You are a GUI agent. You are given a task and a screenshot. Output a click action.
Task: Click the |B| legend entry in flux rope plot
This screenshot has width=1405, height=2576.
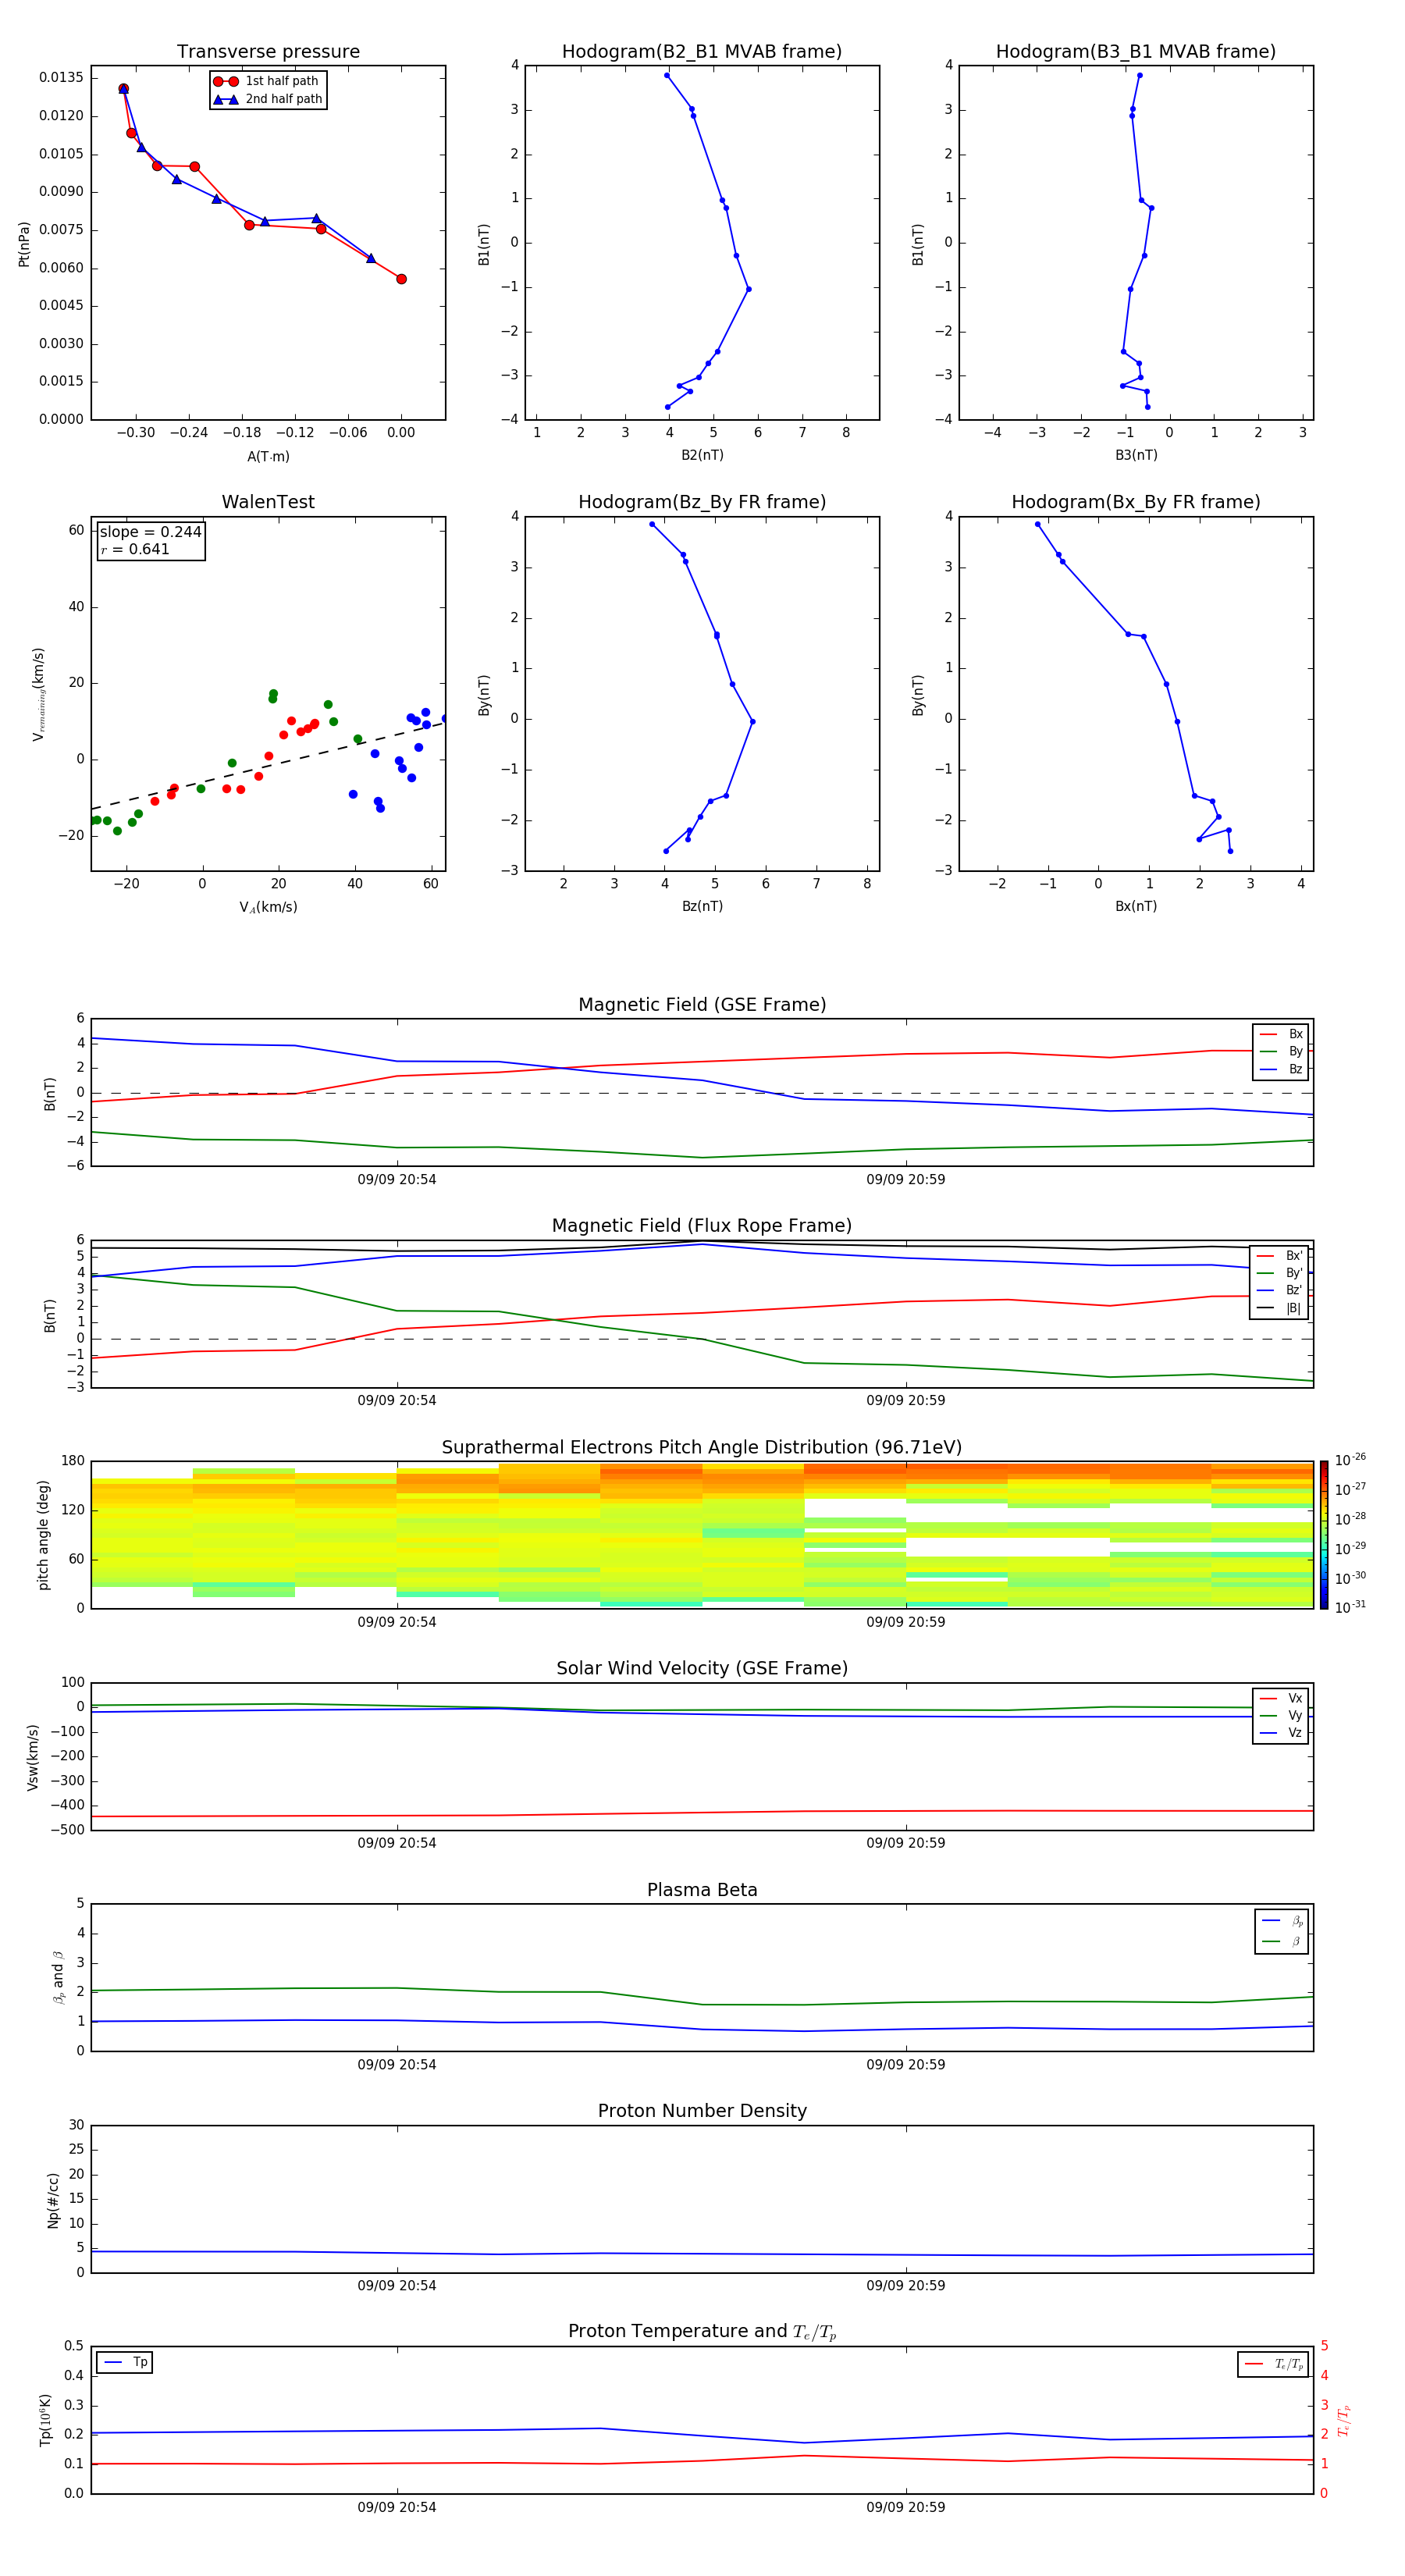pyautogui.click(x=1279, y=1308)
